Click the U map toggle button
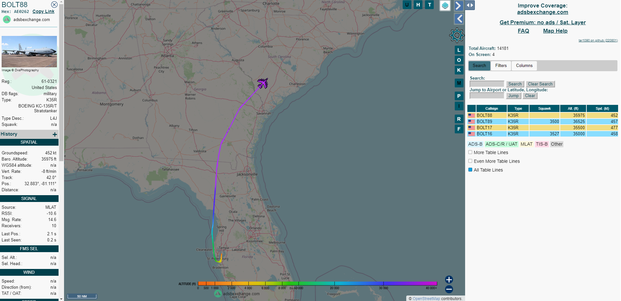 coord(407,5)
